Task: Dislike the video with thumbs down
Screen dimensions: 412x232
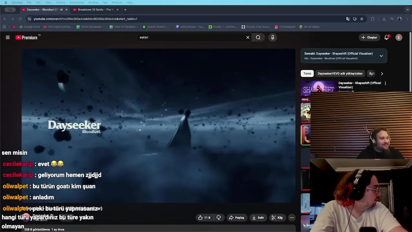Action: (x=219, y=217)
